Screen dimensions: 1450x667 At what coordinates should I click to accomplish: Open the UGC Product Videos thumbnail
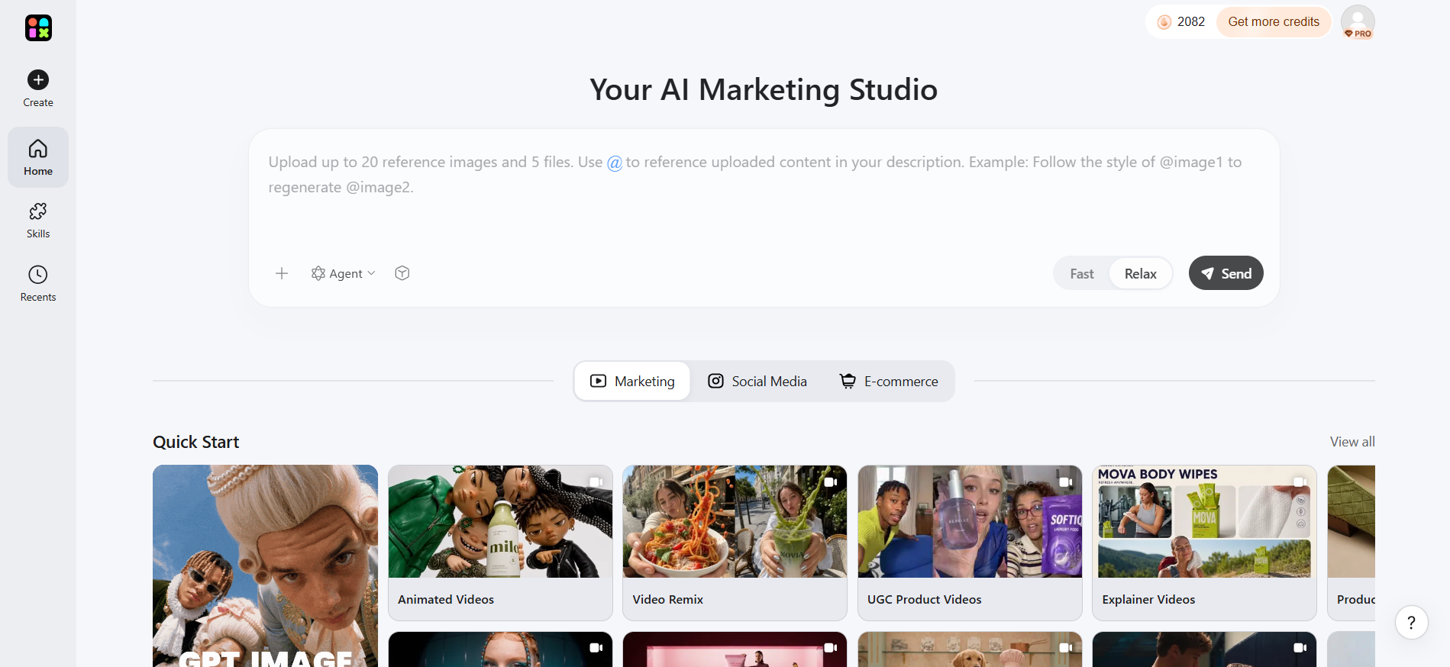970,521
